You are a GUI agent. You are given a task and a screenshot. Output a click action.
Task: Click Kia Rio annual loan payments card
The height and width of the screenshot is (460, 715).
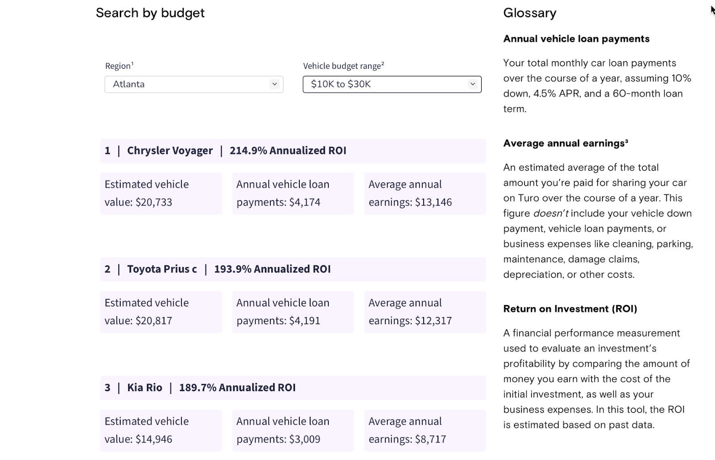[293, 430]
